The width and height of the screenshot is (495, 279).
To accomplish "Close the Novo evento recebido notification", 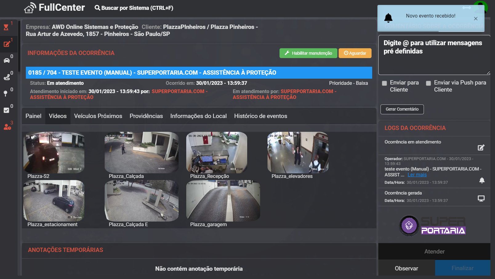I will point(476,18).
